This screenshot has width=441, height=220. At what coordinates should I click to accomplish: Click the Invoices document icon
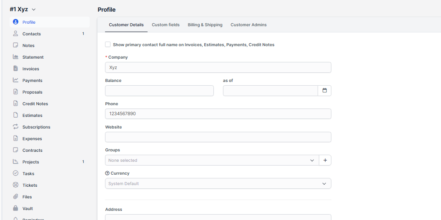(15, 69)
